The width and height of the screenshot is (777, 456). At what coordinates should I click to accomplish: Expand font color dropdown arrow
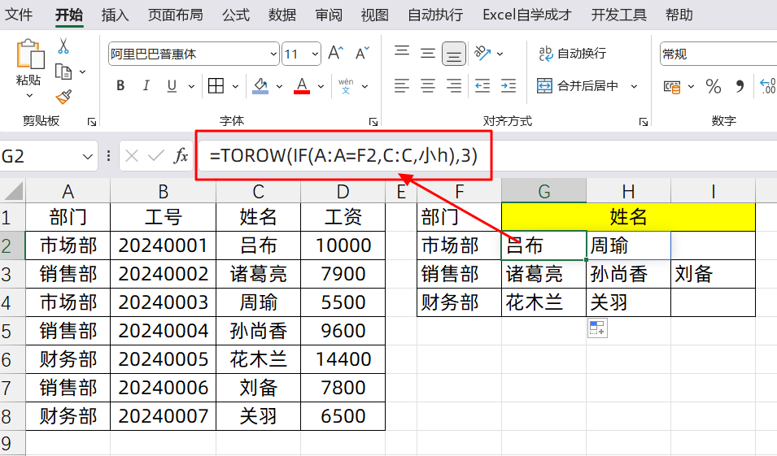point(321,87)
